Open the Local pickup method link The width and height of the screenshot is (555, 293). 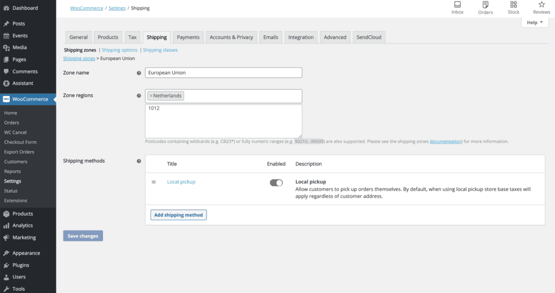tap(181, 182)
